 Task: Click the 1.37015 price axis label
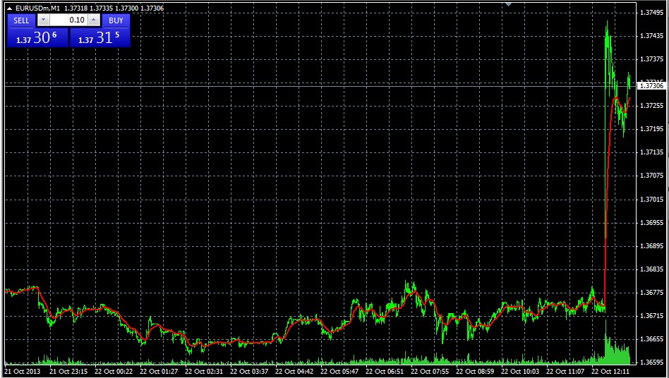[x=651, y=200]
